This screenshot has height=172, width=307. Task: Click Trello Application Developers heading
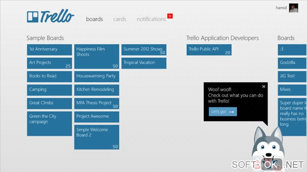click(x=222, y=38)
